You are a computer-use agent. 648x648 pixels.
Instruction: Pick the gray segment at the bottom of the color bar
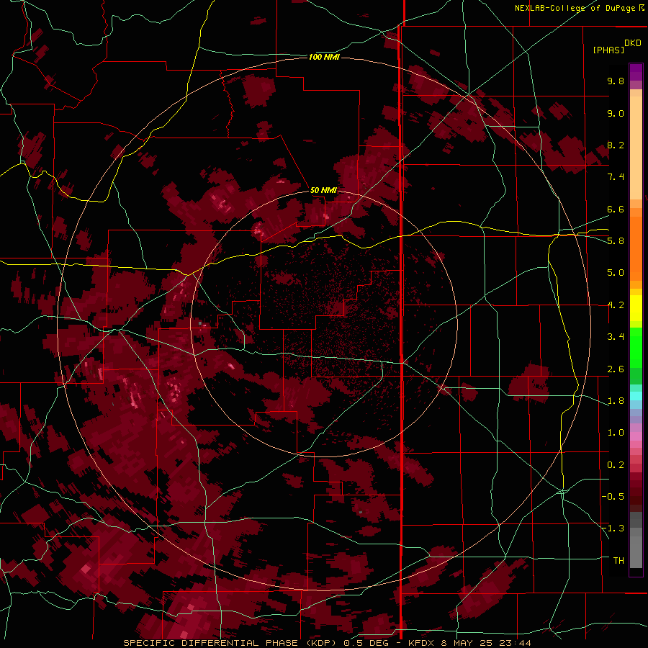[636, 552]
